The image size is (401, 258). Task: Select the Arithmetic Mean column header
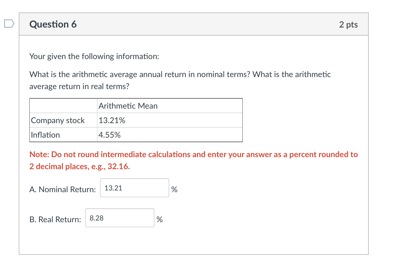click(x=128, y=106)
